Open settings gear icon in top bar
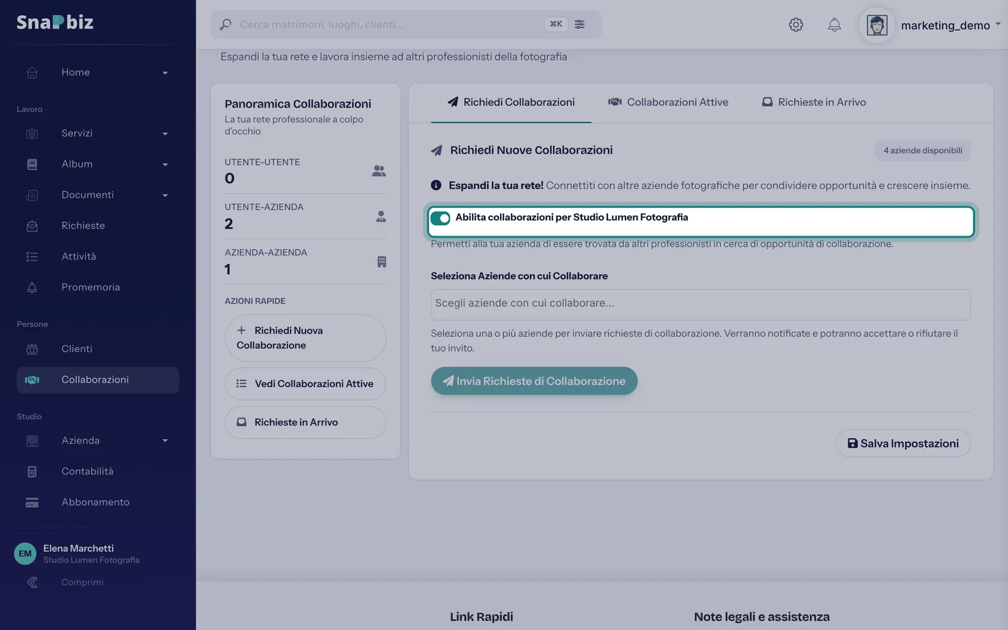The image size is (1008, 630). pyautogui.click(x=796, y=25)
